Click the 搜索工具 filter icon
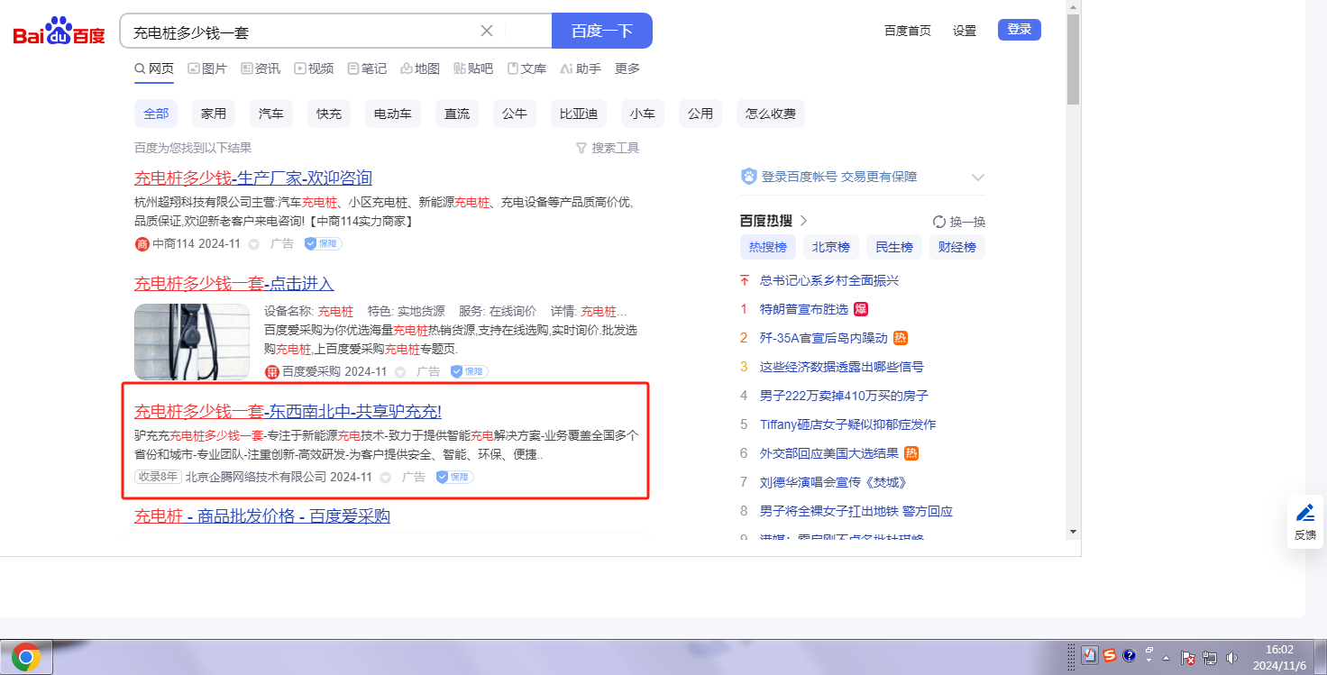Screen dimensions: 1327x675 pyautogui.click(x=581, y=148)
